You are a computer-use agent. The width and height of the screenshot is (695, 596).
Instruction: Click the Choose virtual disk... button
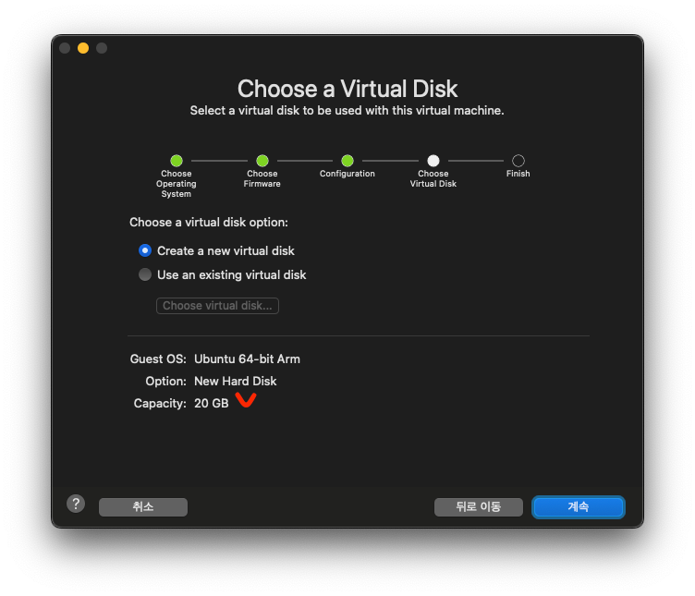tap(217, 306)
